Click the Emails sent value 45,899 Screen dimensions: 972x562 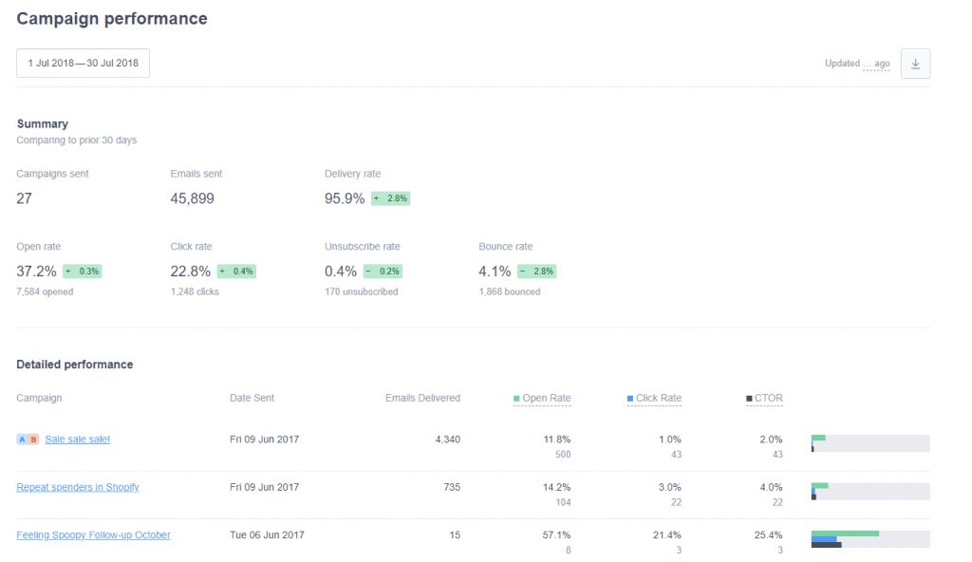pyautogui.click(x=192, y=198)
